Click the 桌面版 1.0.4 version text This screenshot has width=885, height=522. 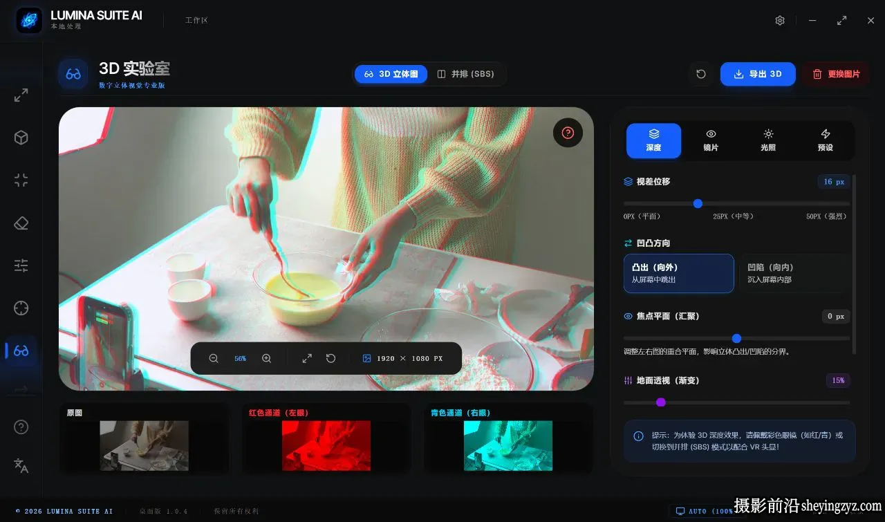pyautogui.click(x=163, y=511)
